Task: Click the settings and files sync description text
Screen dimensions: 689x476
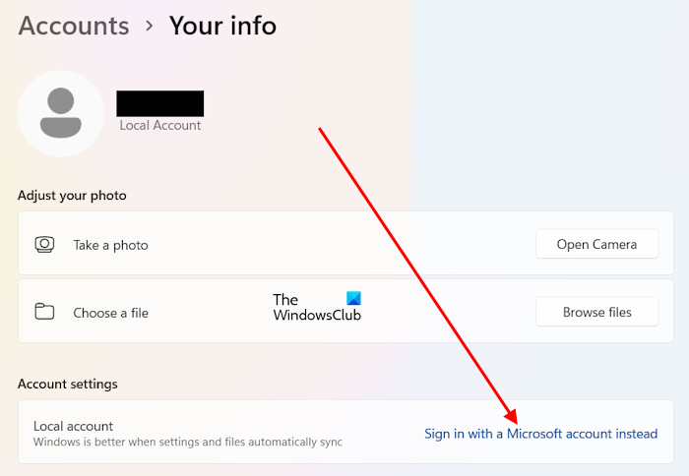Action: pyautogui.click(x=188, y=443)
